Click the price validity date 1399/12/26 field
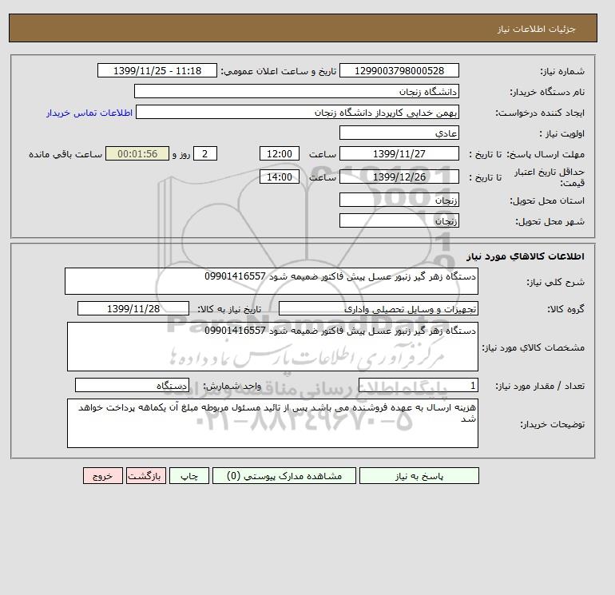Viewport: 615px width, 595px height. point(399,177)
